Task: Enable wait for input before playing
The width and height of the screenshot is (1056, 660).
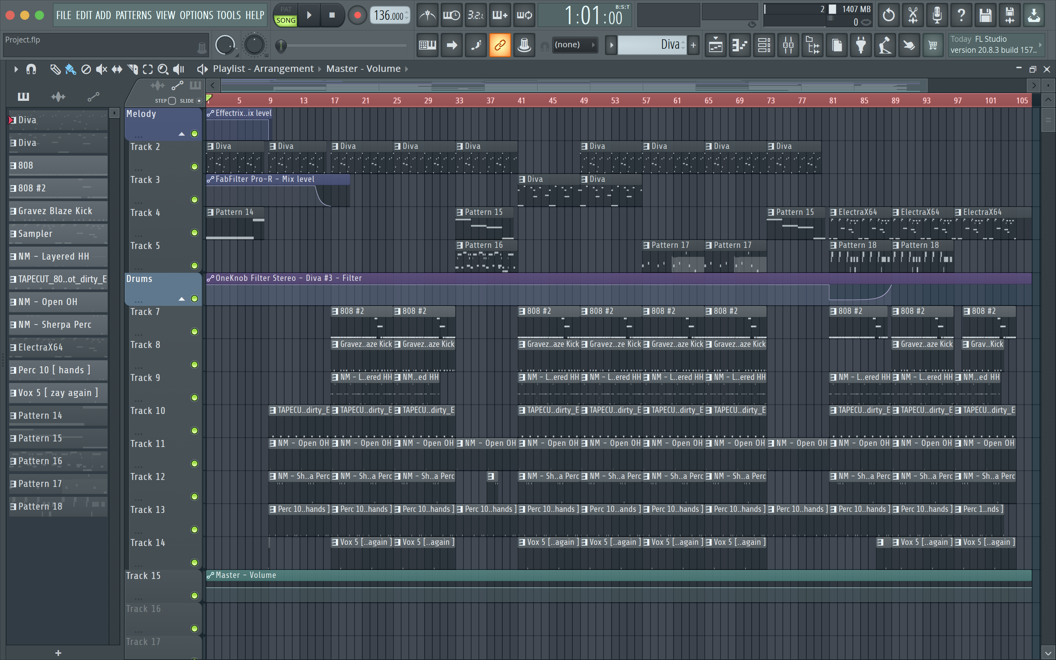Action: point(451,16)
